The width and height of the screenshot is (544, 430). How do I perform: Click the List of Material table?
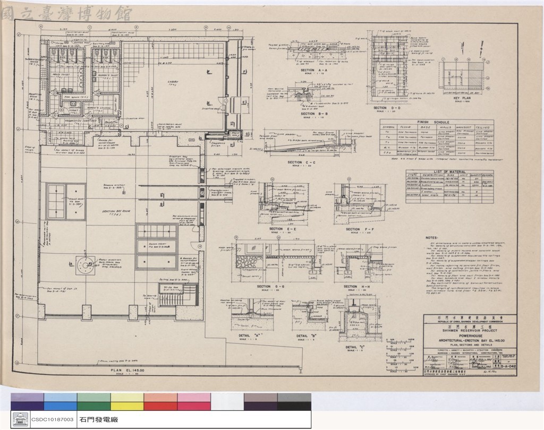click(x=449, y=186)
